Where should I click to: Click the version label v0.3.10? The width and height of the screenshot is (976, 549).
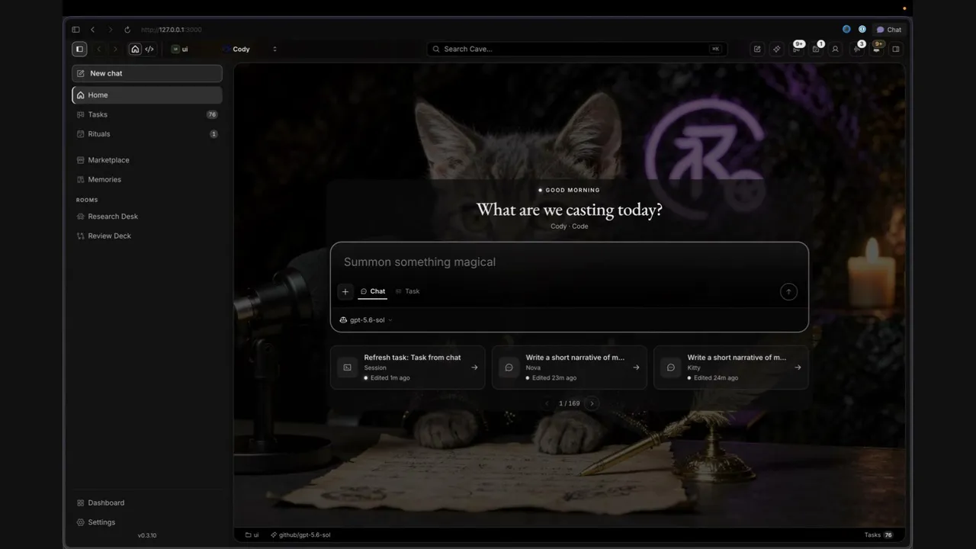coord(147,536)
